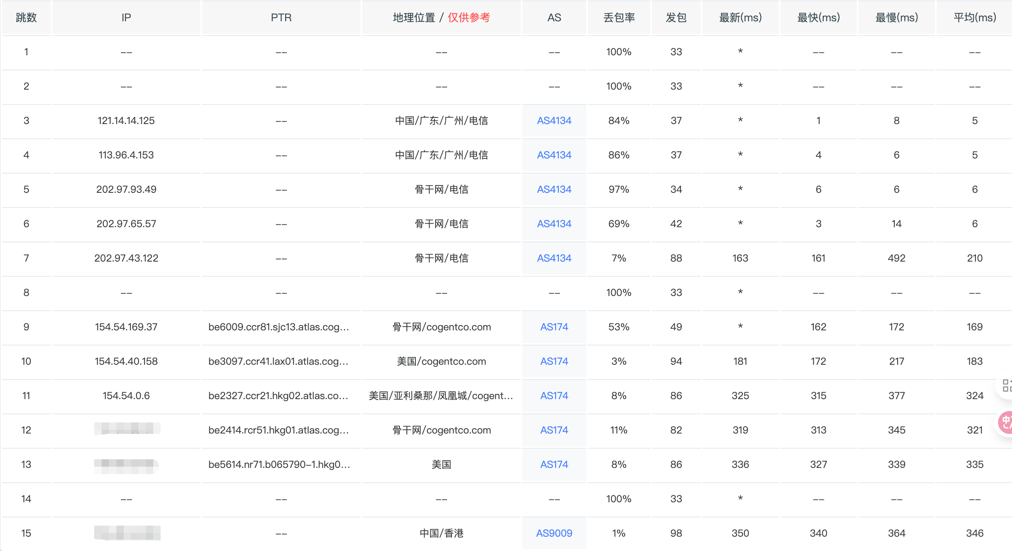Open AS4134 link for IP 113.96.4.153

(554, 155)
